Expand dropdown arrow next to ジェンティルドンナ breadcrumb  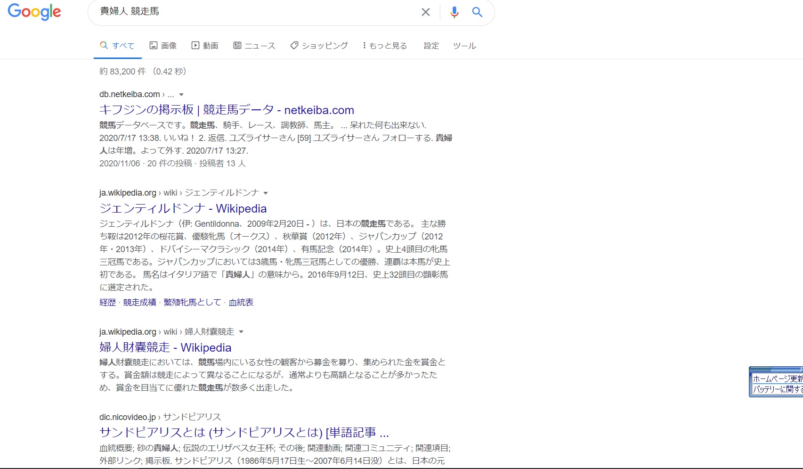[x=266, y=193]
